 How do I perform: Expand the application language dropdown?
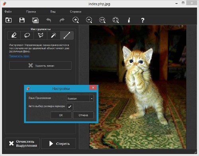pos(92,98)
